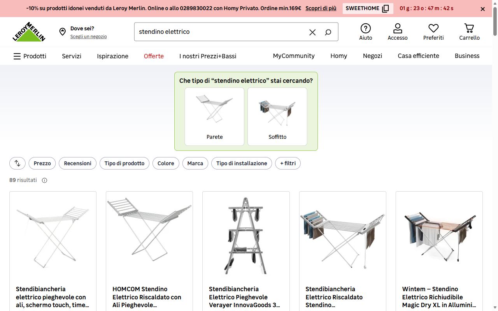
Task: Visit the MyCommunity link
Action: [x=294, y=56]
